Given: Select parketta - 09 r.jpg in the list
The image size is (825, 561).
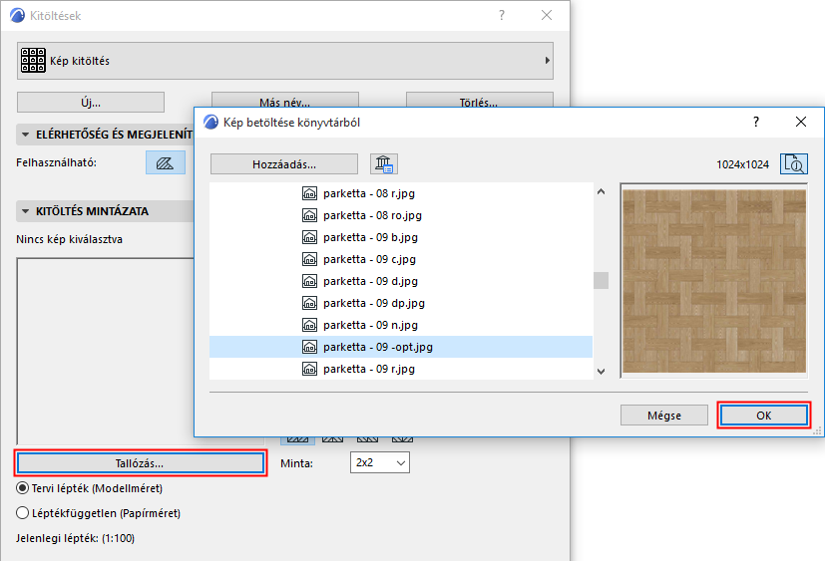Looking at the screenshot, I should click(x=401, y=369).
